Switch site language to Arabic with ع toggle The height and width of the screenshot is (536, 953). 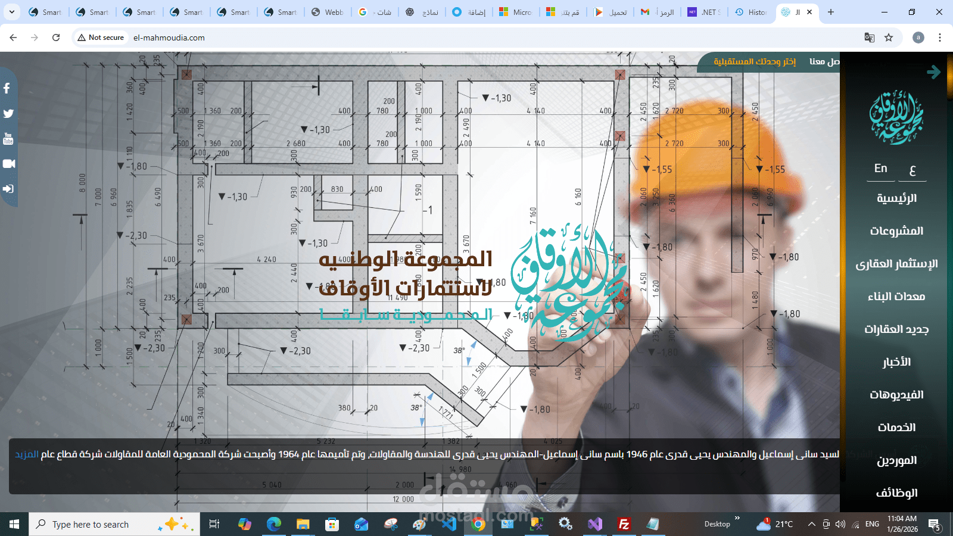point(913,171)
